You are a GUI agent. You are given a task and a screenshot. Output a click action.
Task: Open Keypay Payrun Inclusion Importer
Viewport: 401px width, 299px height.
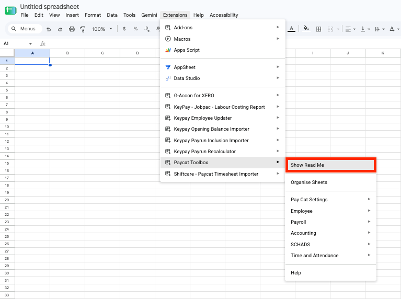coord(223,141)
